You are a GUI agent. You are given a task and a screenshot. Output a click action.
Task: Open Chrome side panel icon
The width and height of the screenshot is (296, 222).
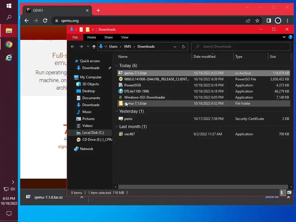(x=269, y=21)
